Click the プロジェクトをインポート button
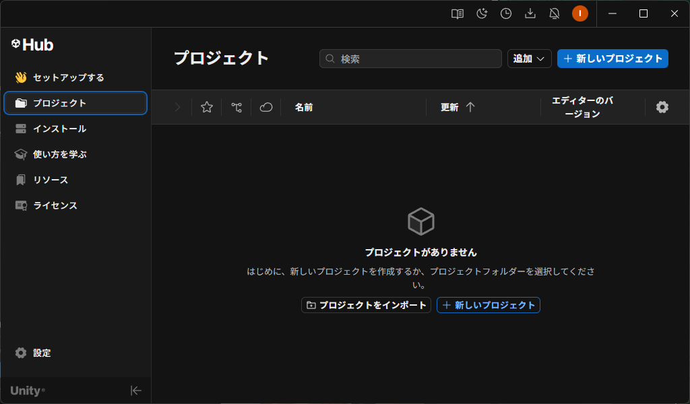The width and height of the screenshot is (690, 404). 366,305
